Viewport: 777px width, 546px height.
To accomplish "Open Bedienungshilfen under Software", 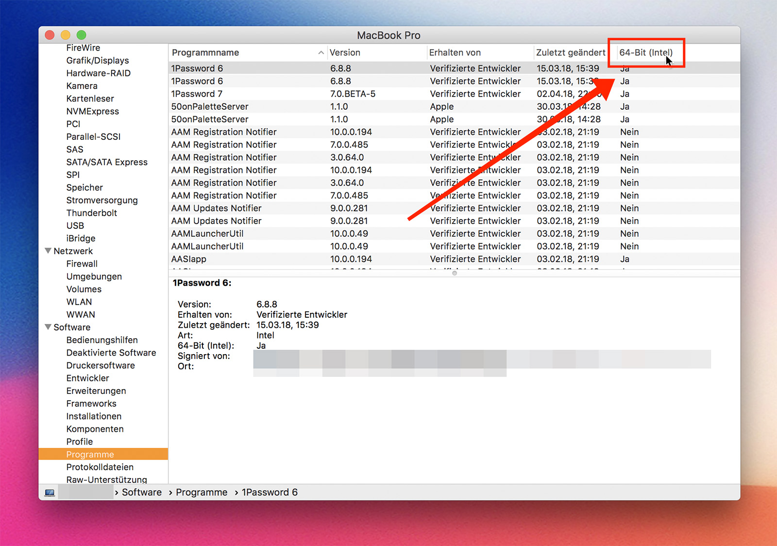I will pos(102,340).
